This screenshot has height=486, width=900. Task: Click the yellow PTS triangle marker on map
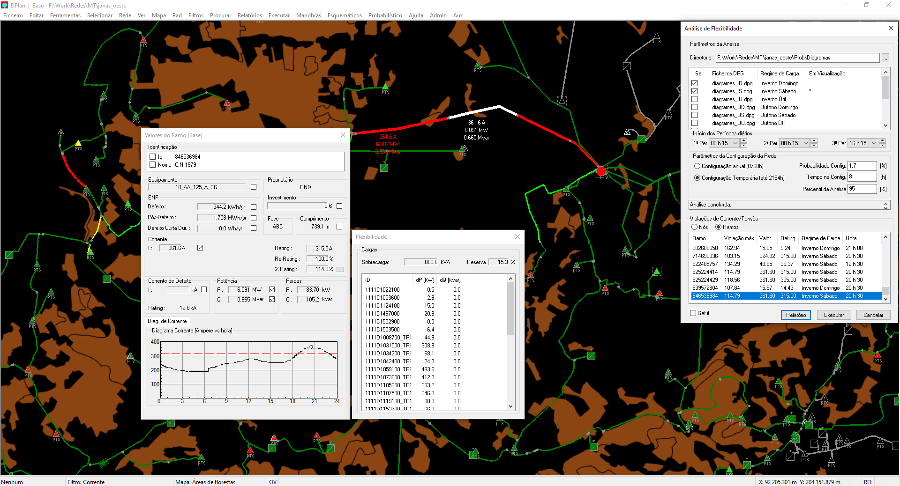(78, 143)
